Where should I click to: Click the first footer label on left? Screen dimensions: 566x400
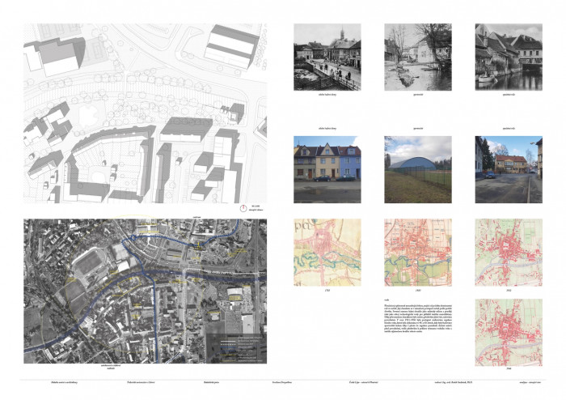point(40,380)
